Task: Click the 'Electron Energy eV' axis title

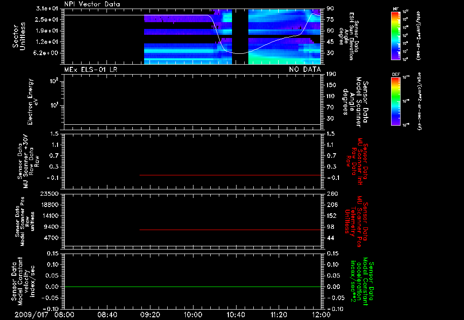Action: click(33, 102)
